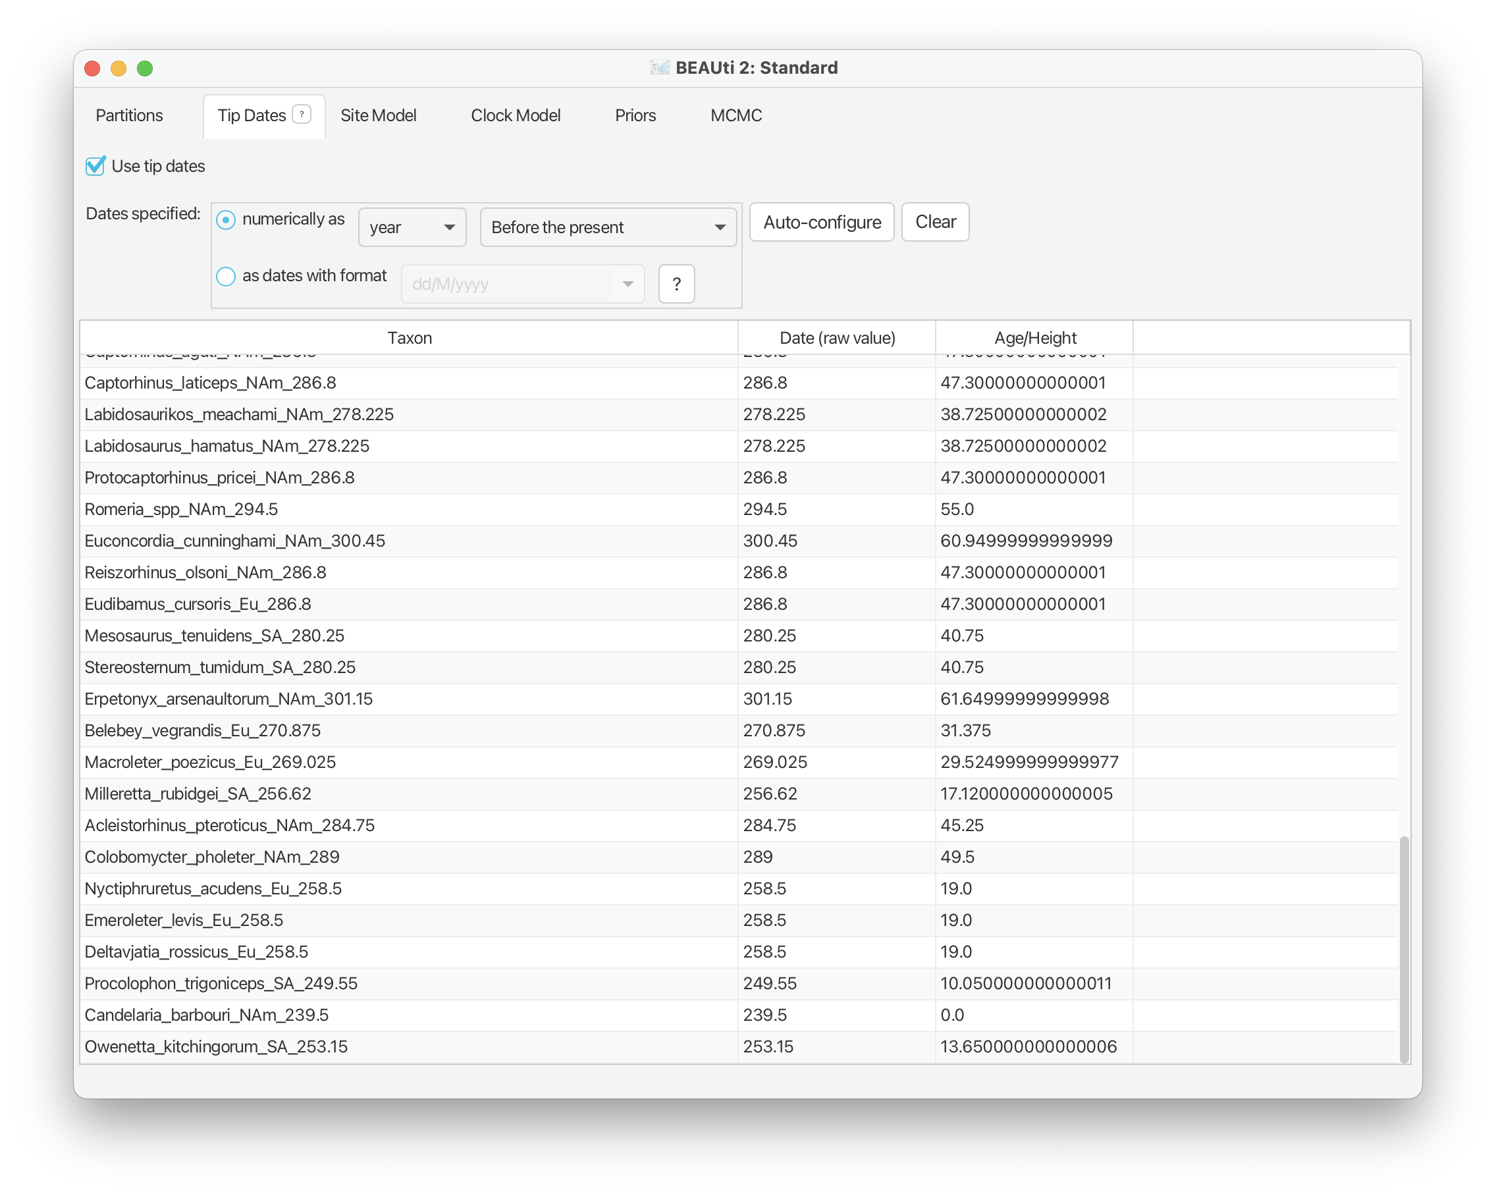Image resolution: width=1496 pixels, height=1196 pixels.
Task: Click Age/Height cell 13.650000000000006
Action: click(x=1034, y=1046)
